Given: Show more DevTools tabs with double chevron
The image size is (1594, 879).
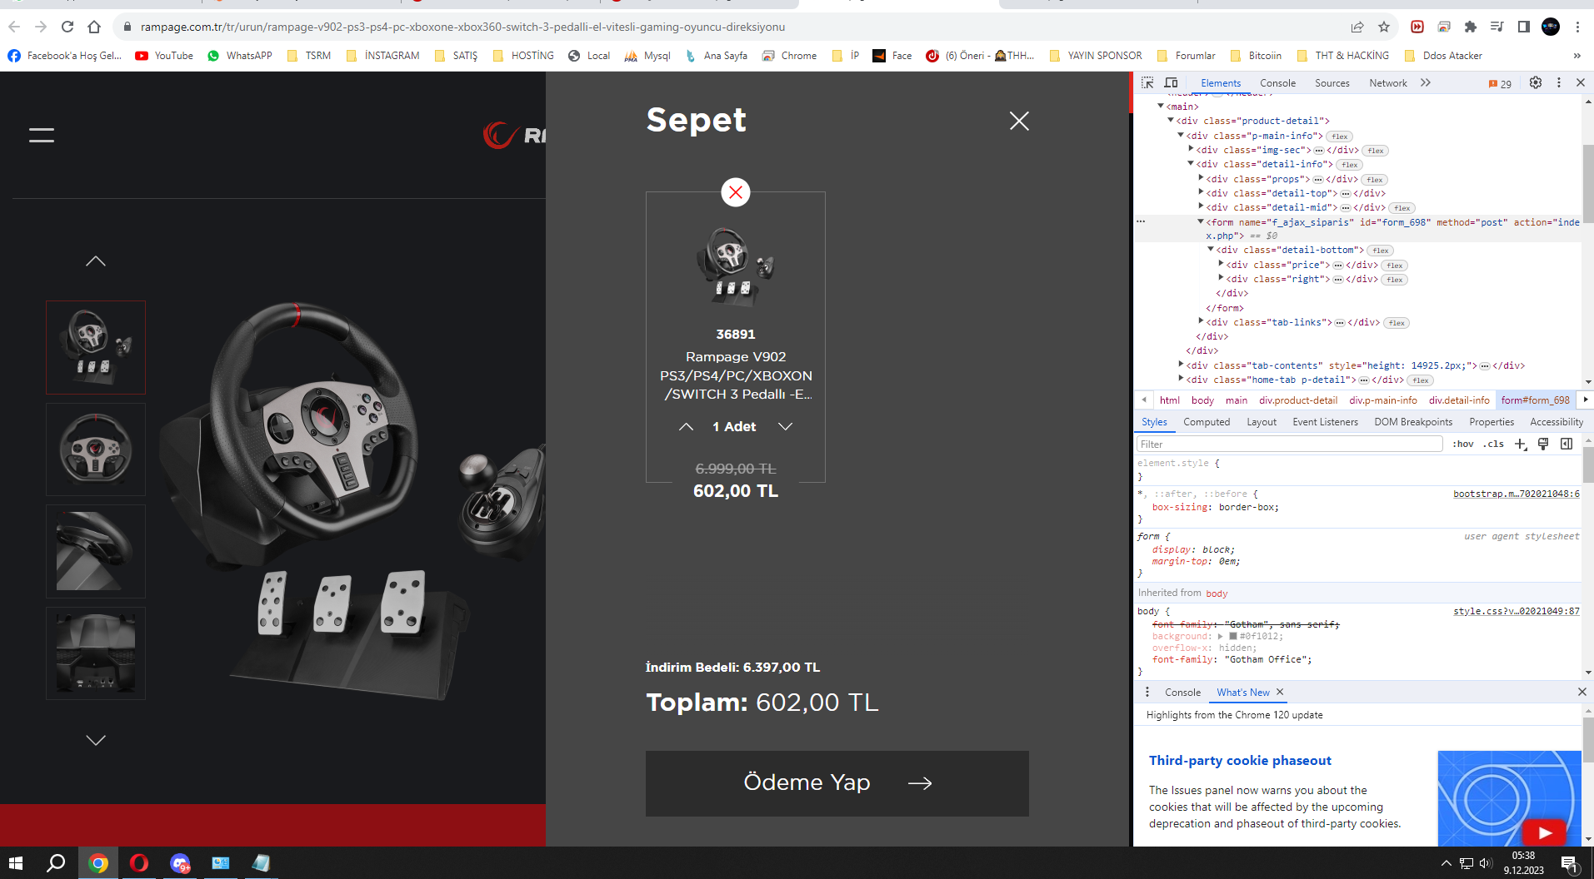Looking at the screenshot, I should [1426, 83].
